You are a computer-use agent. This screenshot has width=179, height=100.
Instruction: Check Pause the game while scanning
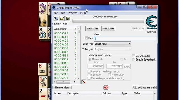(x=89, y=78)
